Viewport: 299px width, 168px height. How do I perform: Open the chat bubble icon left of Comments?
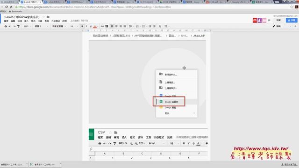click(269, 20)
